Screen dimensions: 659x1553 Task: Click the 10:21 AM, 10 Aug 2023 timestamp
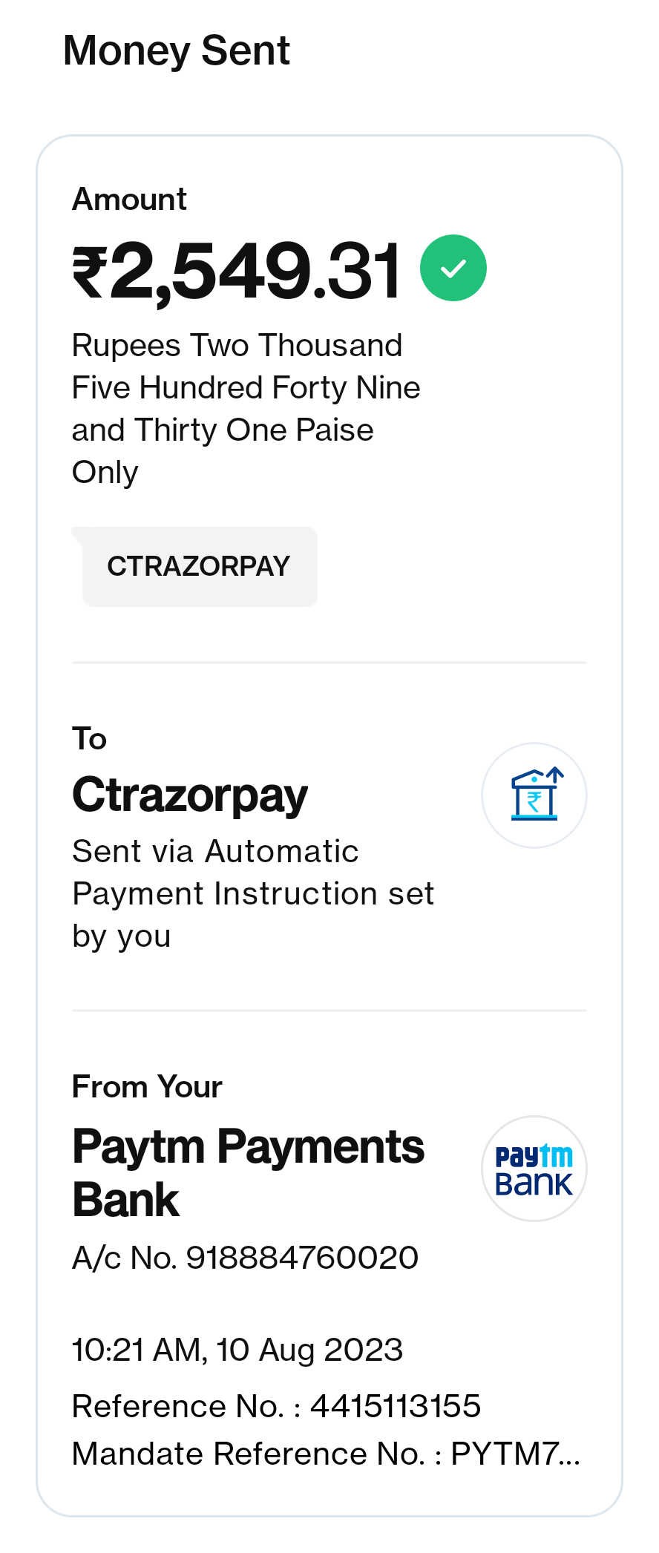[237, 1350]
